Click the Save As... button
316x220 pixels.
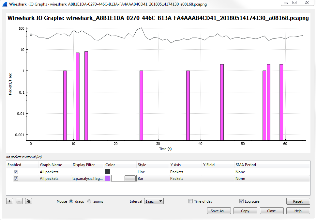pos(219,211)
